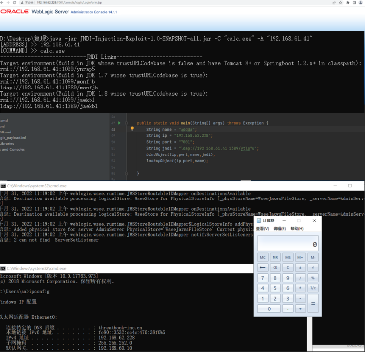This screenshot has width=365, height=352.
Task: Click the closing fold marker at line 55
Action: [126, 174]
